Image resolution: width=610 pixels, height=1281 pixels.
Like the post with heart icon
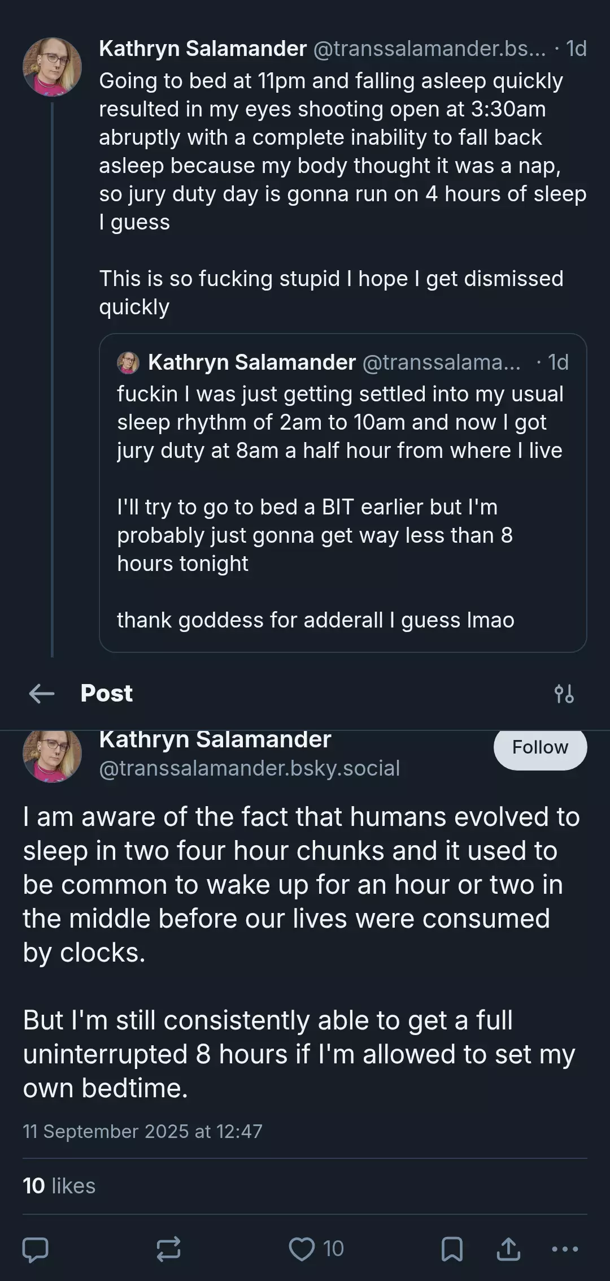pos(316,1249)
